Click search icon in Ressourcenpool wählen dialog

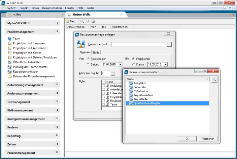tap(214, 79)
